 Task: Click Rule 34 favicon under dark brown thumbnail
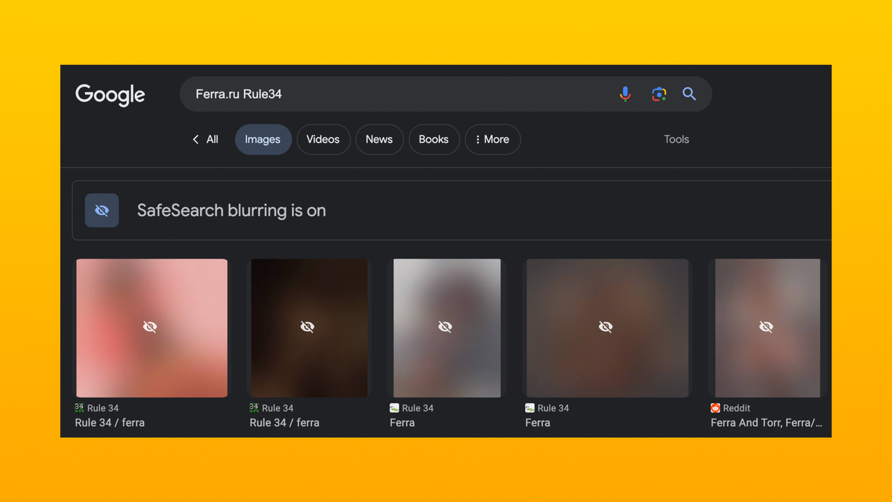click(x=254, y=408)
